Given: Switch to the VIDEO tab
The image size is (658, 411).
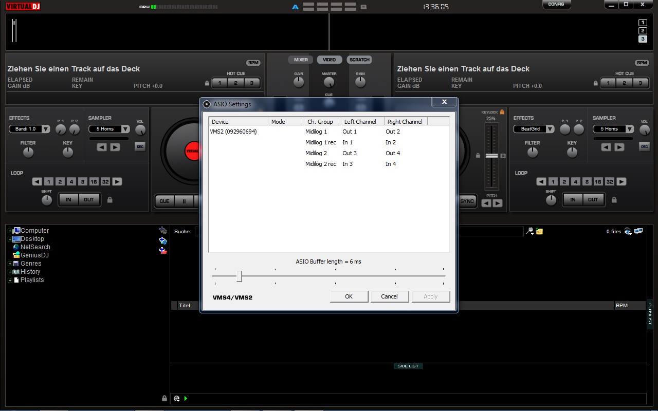Looking at the screenshot, I should [330, 60].
